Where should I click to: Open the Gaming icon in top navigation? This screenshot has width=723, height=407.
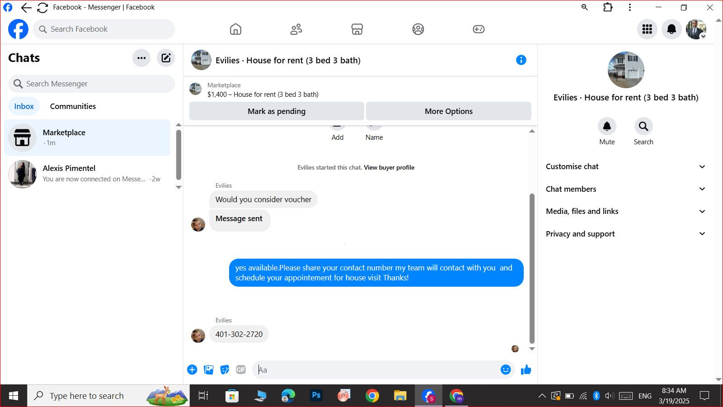[479, 29]
